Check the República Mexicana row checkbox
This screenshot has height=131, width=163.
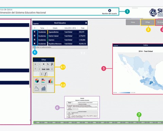[35, 44]
